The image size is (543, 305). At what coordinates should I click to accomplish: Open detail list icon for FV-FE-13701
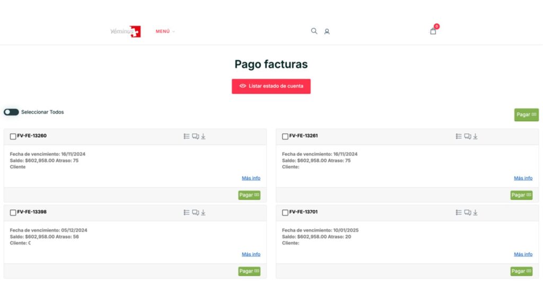(459, 213)
